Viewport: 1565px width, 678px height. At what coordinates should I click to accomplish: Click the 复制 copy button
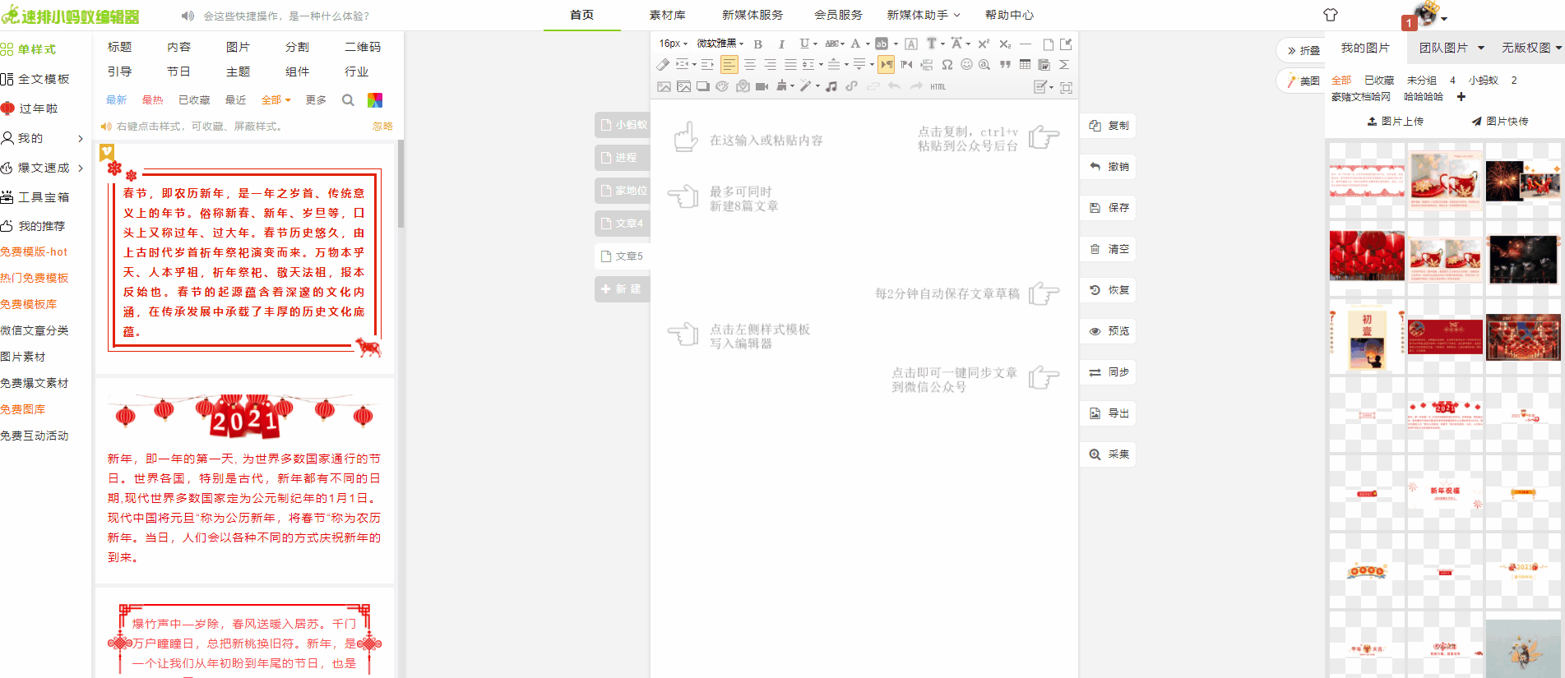pos(1108,126)
